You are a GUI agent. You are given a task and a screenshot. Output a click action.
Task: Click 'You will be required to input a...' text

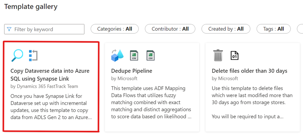coord(247,117)
